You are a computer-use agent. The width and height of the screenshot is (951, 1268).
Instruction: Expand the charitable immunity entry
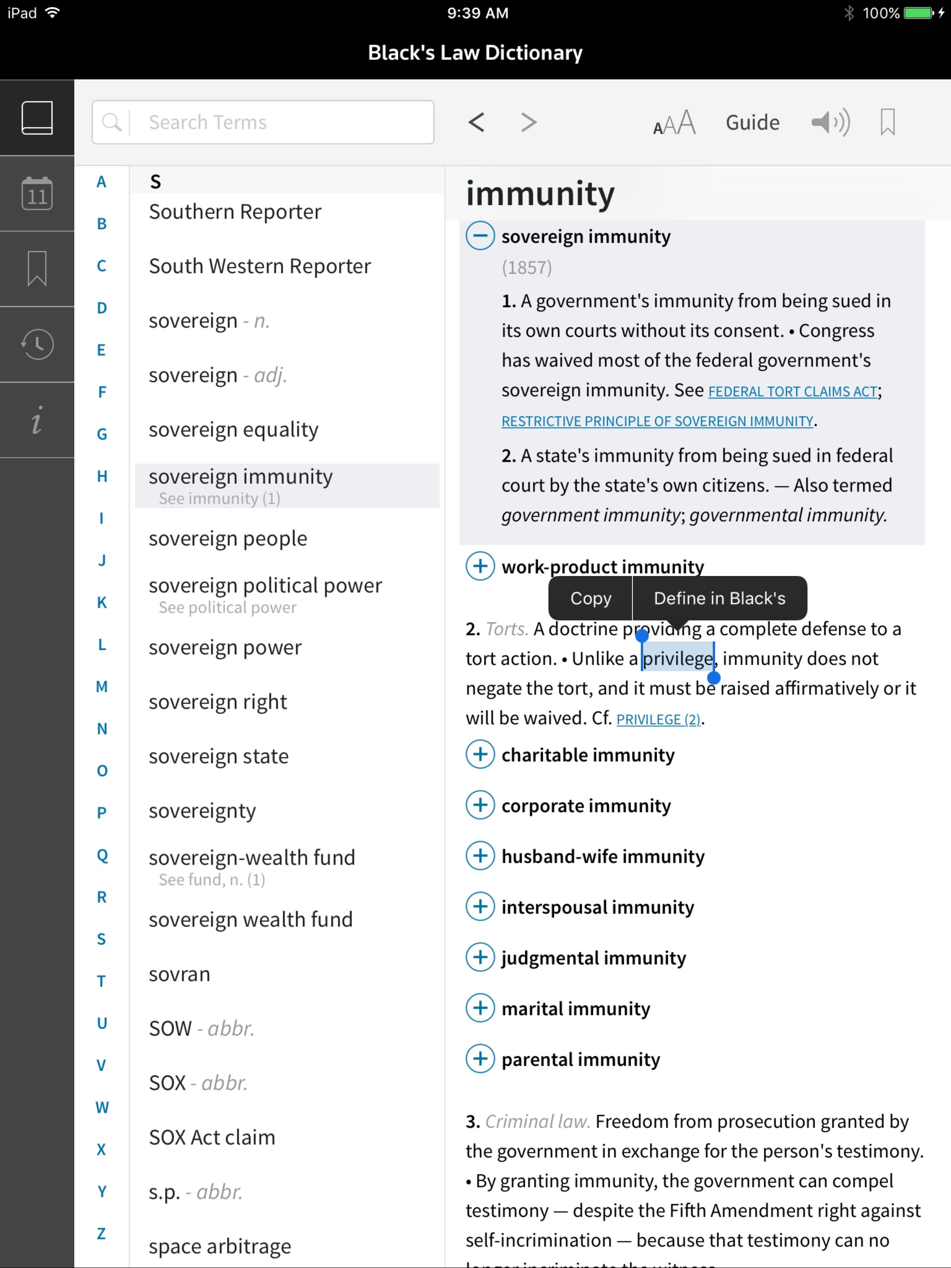point(480,754)
